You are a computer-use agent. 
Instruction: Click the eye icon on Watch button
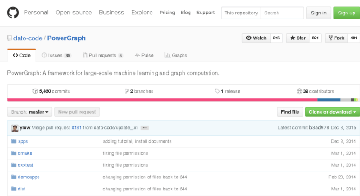click(249, 38)
